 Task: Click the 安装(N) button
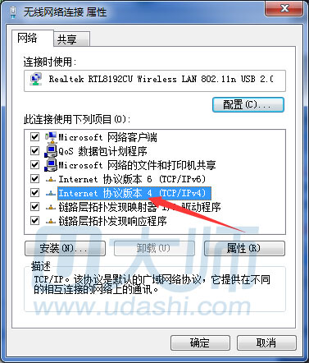coord(65,248)
